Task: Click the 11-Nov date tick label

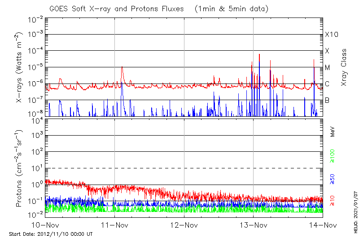Action: [x=114, y=225]
